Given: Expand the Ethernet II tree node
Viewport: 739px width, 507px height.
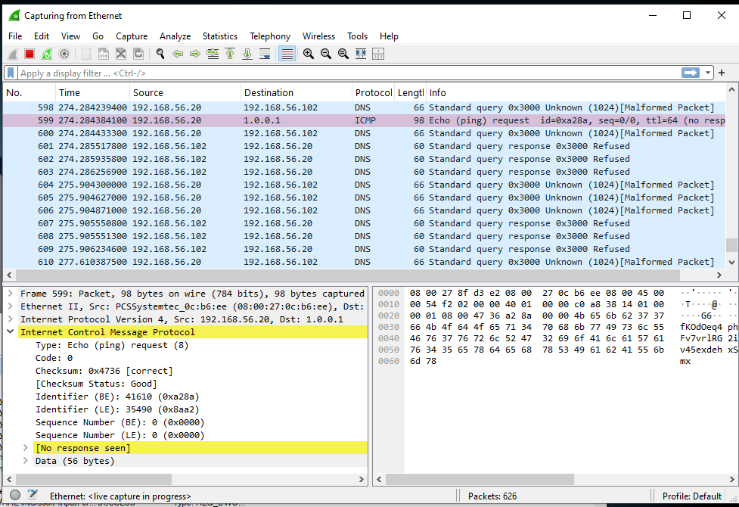Looking at the screenshot, I should coord(11,306).
